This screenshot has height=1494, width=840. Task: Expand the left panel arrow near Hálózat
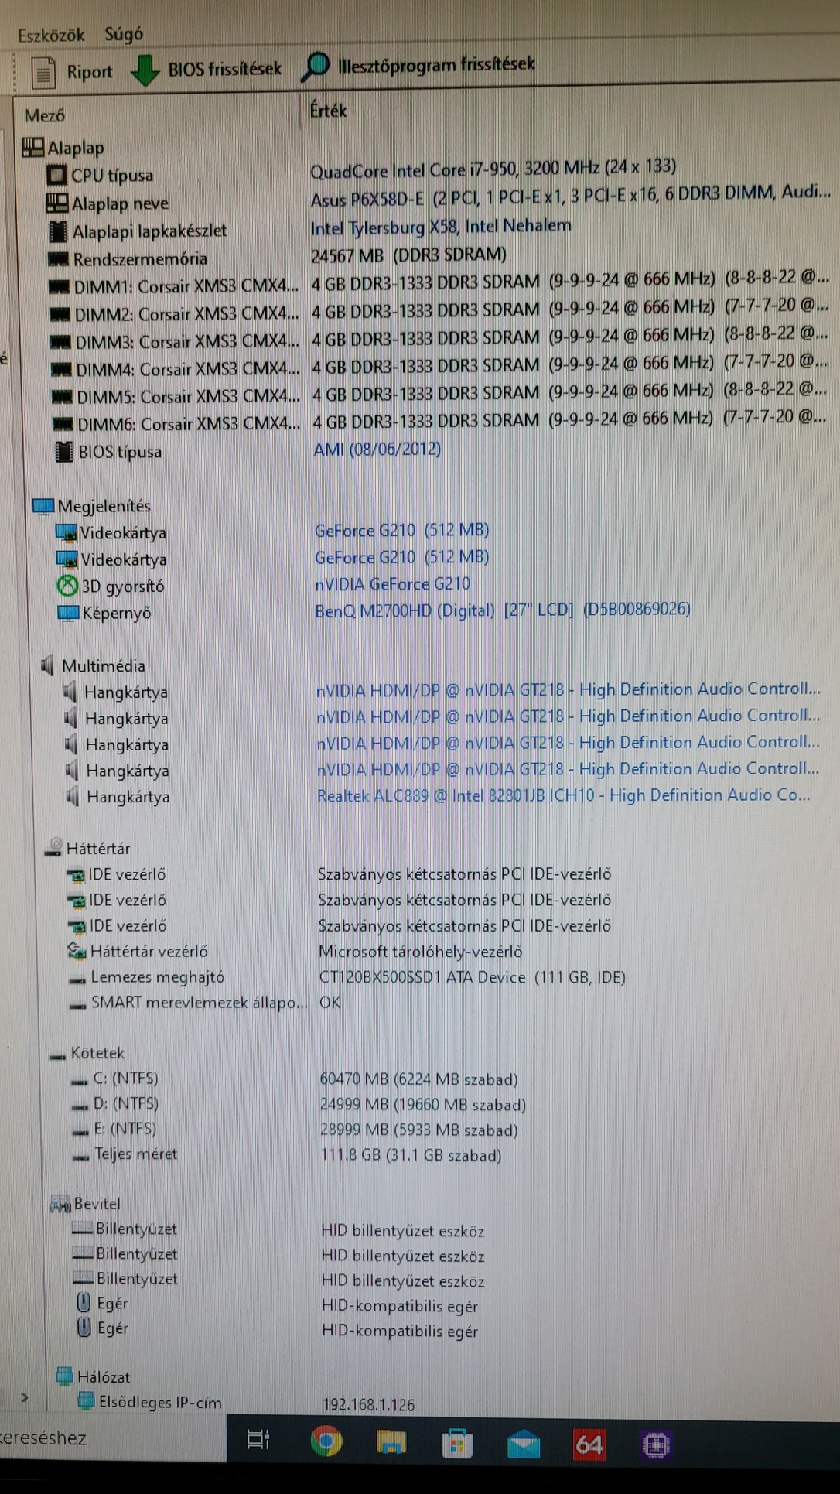[25, 1397]
